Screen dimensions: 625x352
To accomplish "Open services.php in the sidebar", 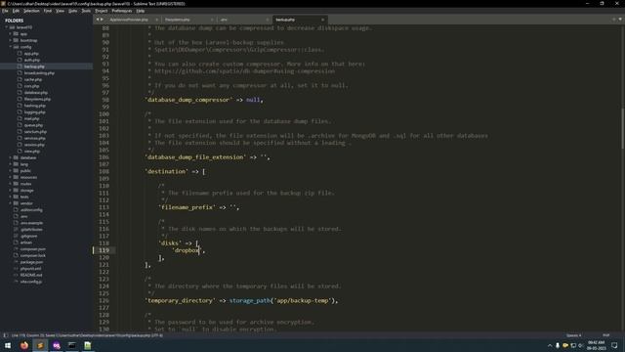I will pos(35,138).
